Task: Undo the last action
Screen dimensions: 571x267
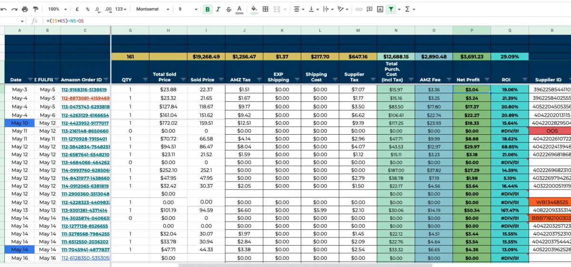Action: coord(4,9)
